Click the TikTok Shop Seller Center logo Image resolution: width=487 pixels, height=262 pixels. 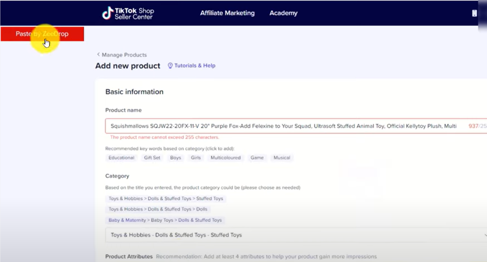128,13
